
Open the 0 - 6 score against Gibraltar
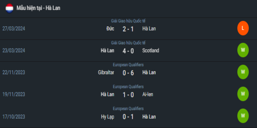128,73
